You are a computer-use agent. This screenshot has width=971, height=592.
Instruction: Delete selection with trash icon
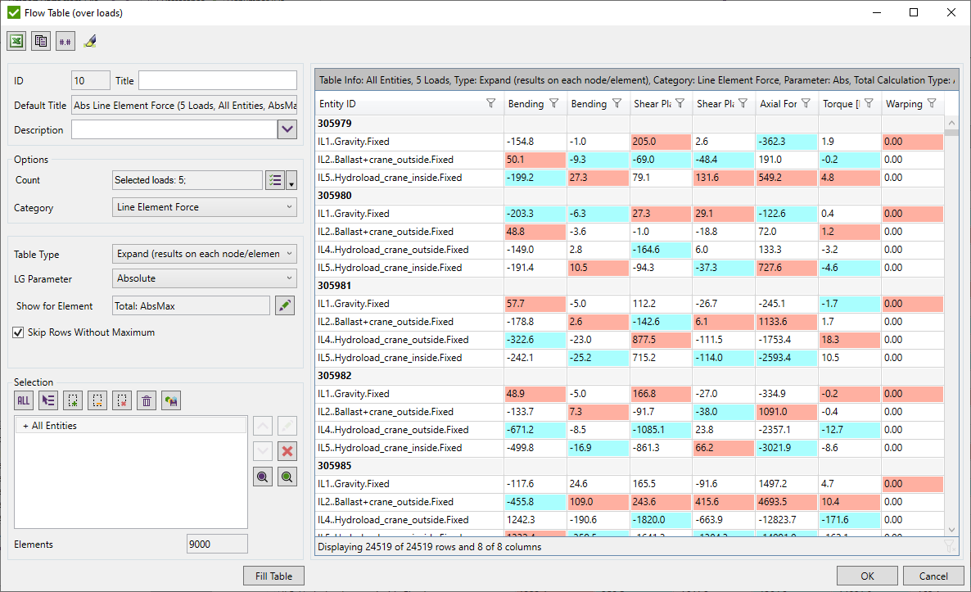click(x=146, y=400)
